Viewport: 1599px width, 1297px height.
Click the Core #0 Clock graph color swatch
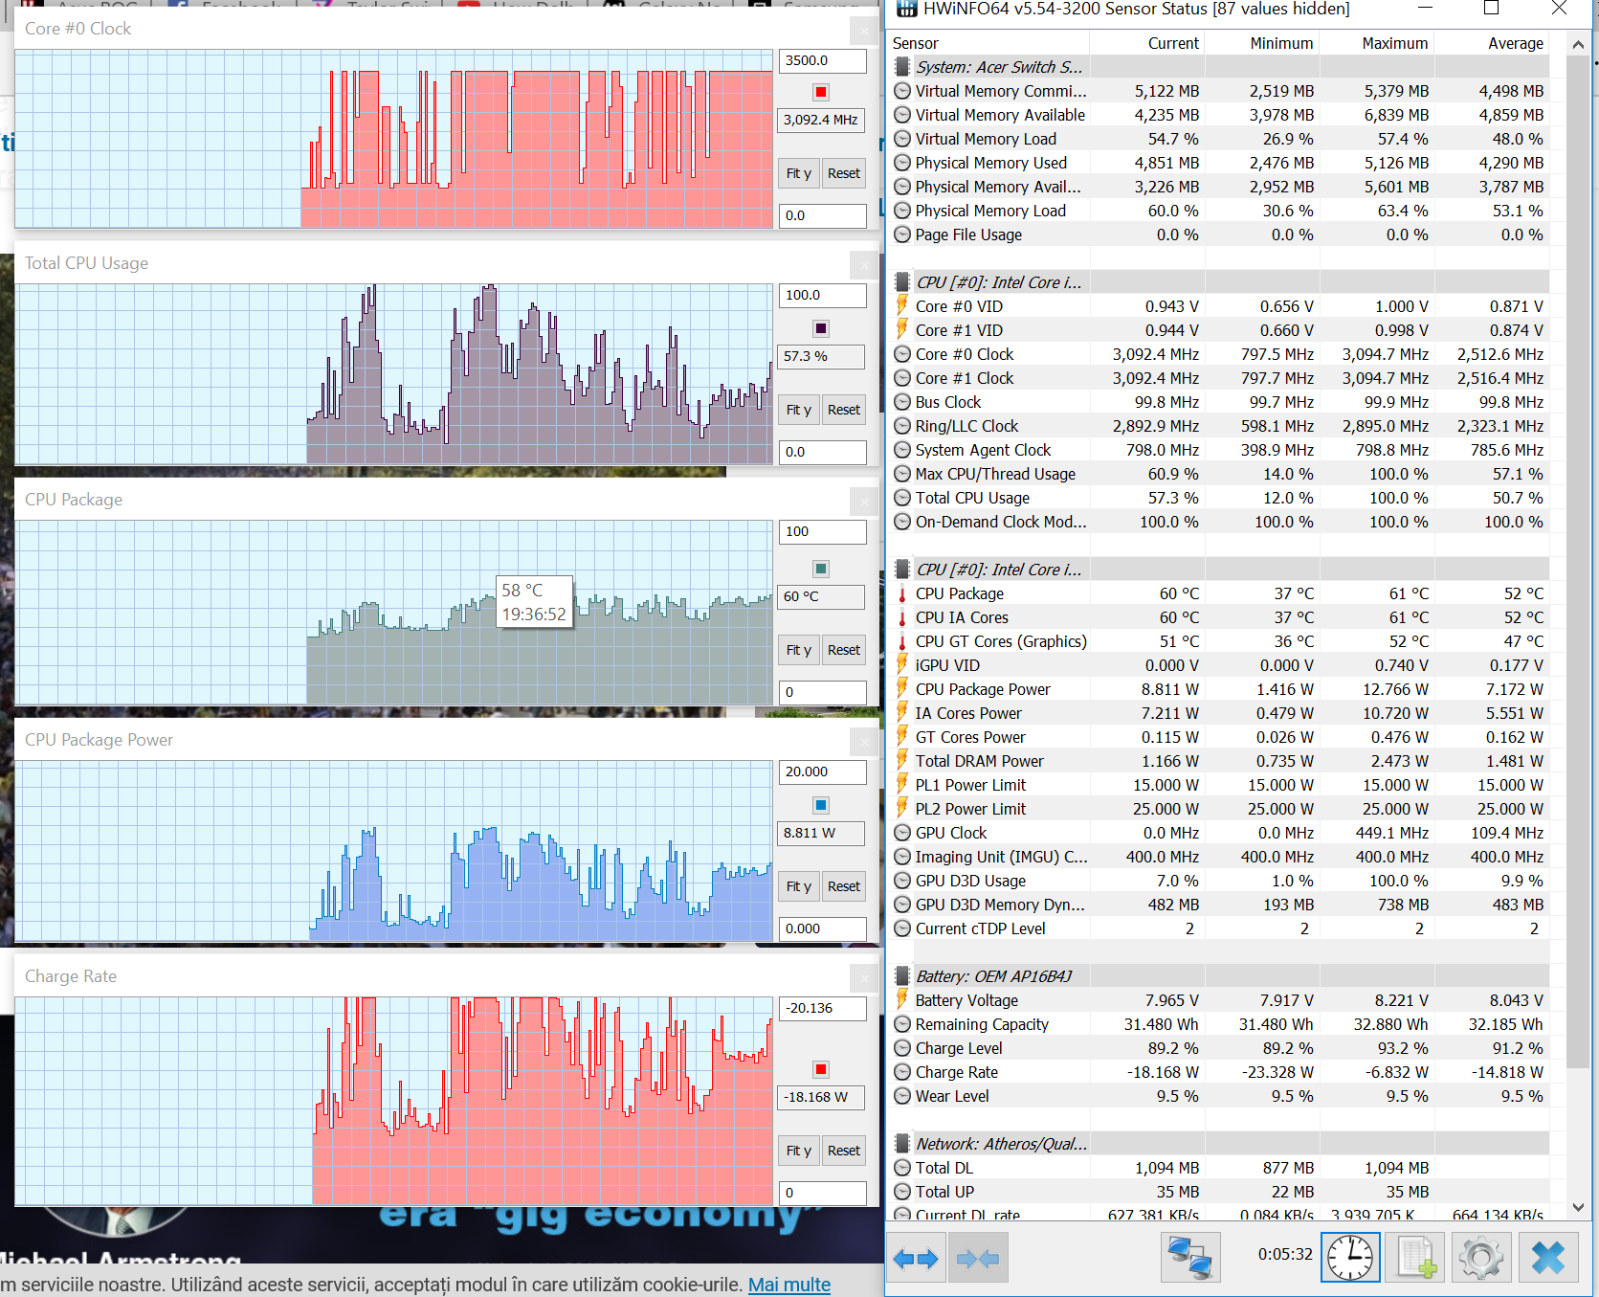[x=821, y=92]
